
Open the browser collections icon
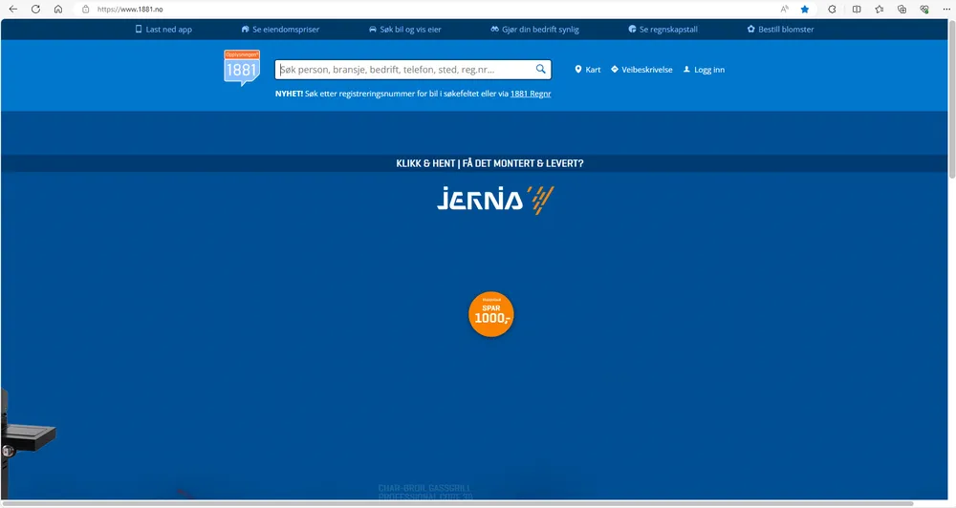coord(902,9)
